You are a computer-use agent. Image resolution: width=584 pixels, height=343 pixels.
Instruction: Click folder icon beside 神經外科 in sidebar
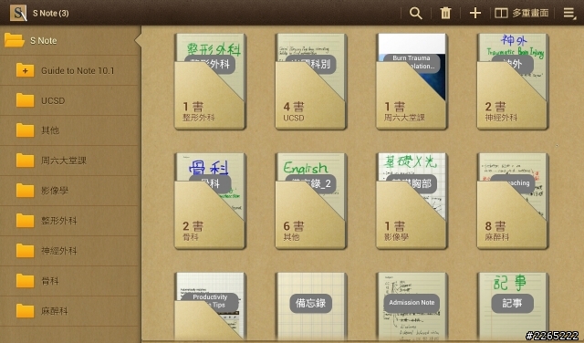[x=25, y=251]
